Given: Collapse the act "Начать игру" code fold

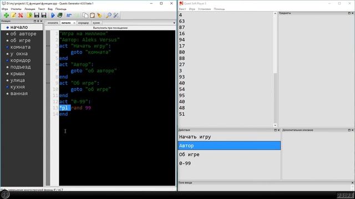Looking at the screenshot, I should (48, 46).
